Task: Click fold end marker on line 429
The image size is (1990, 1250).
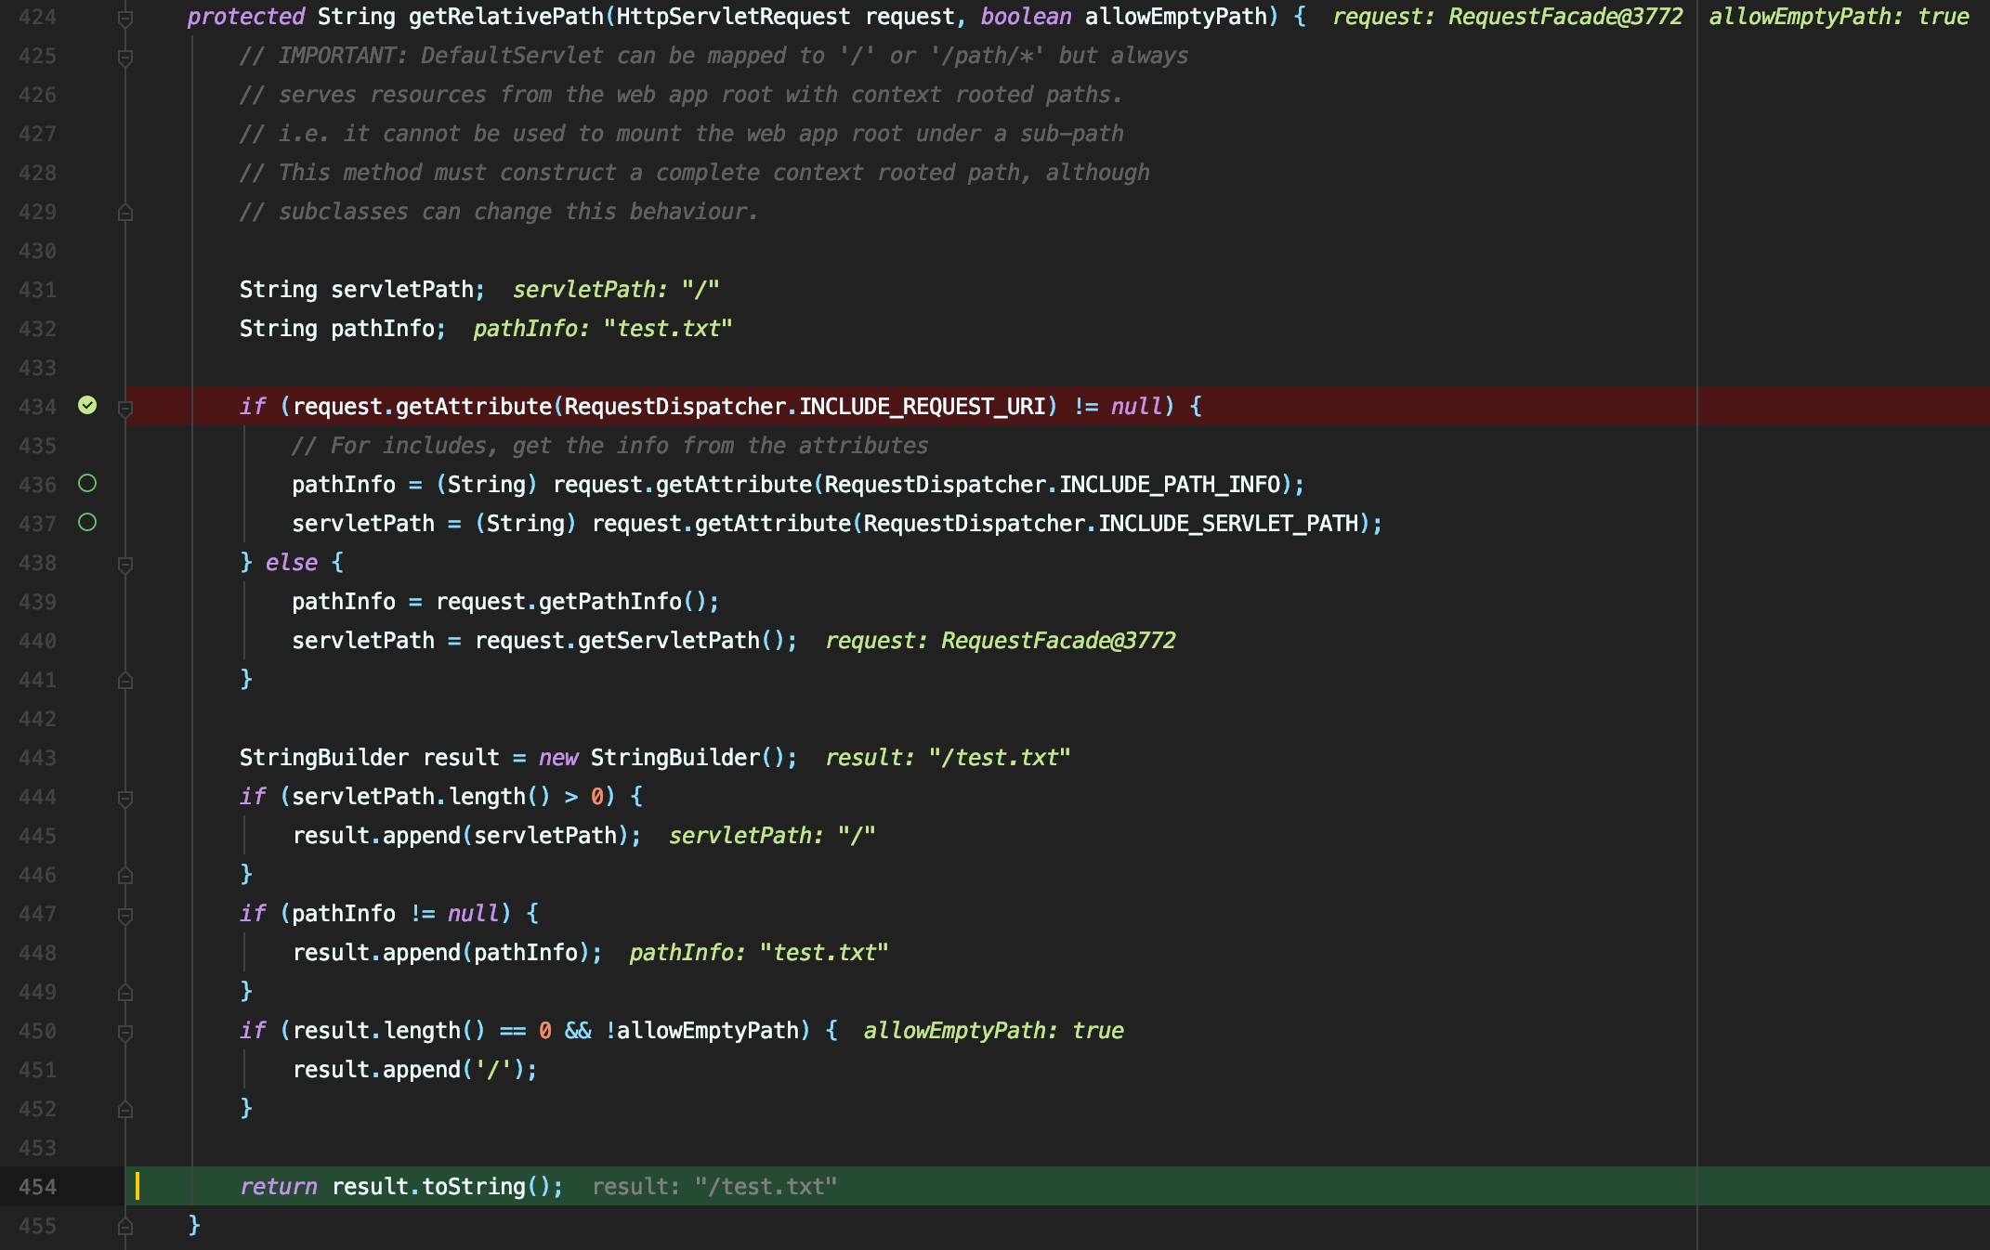Action: 125,213
